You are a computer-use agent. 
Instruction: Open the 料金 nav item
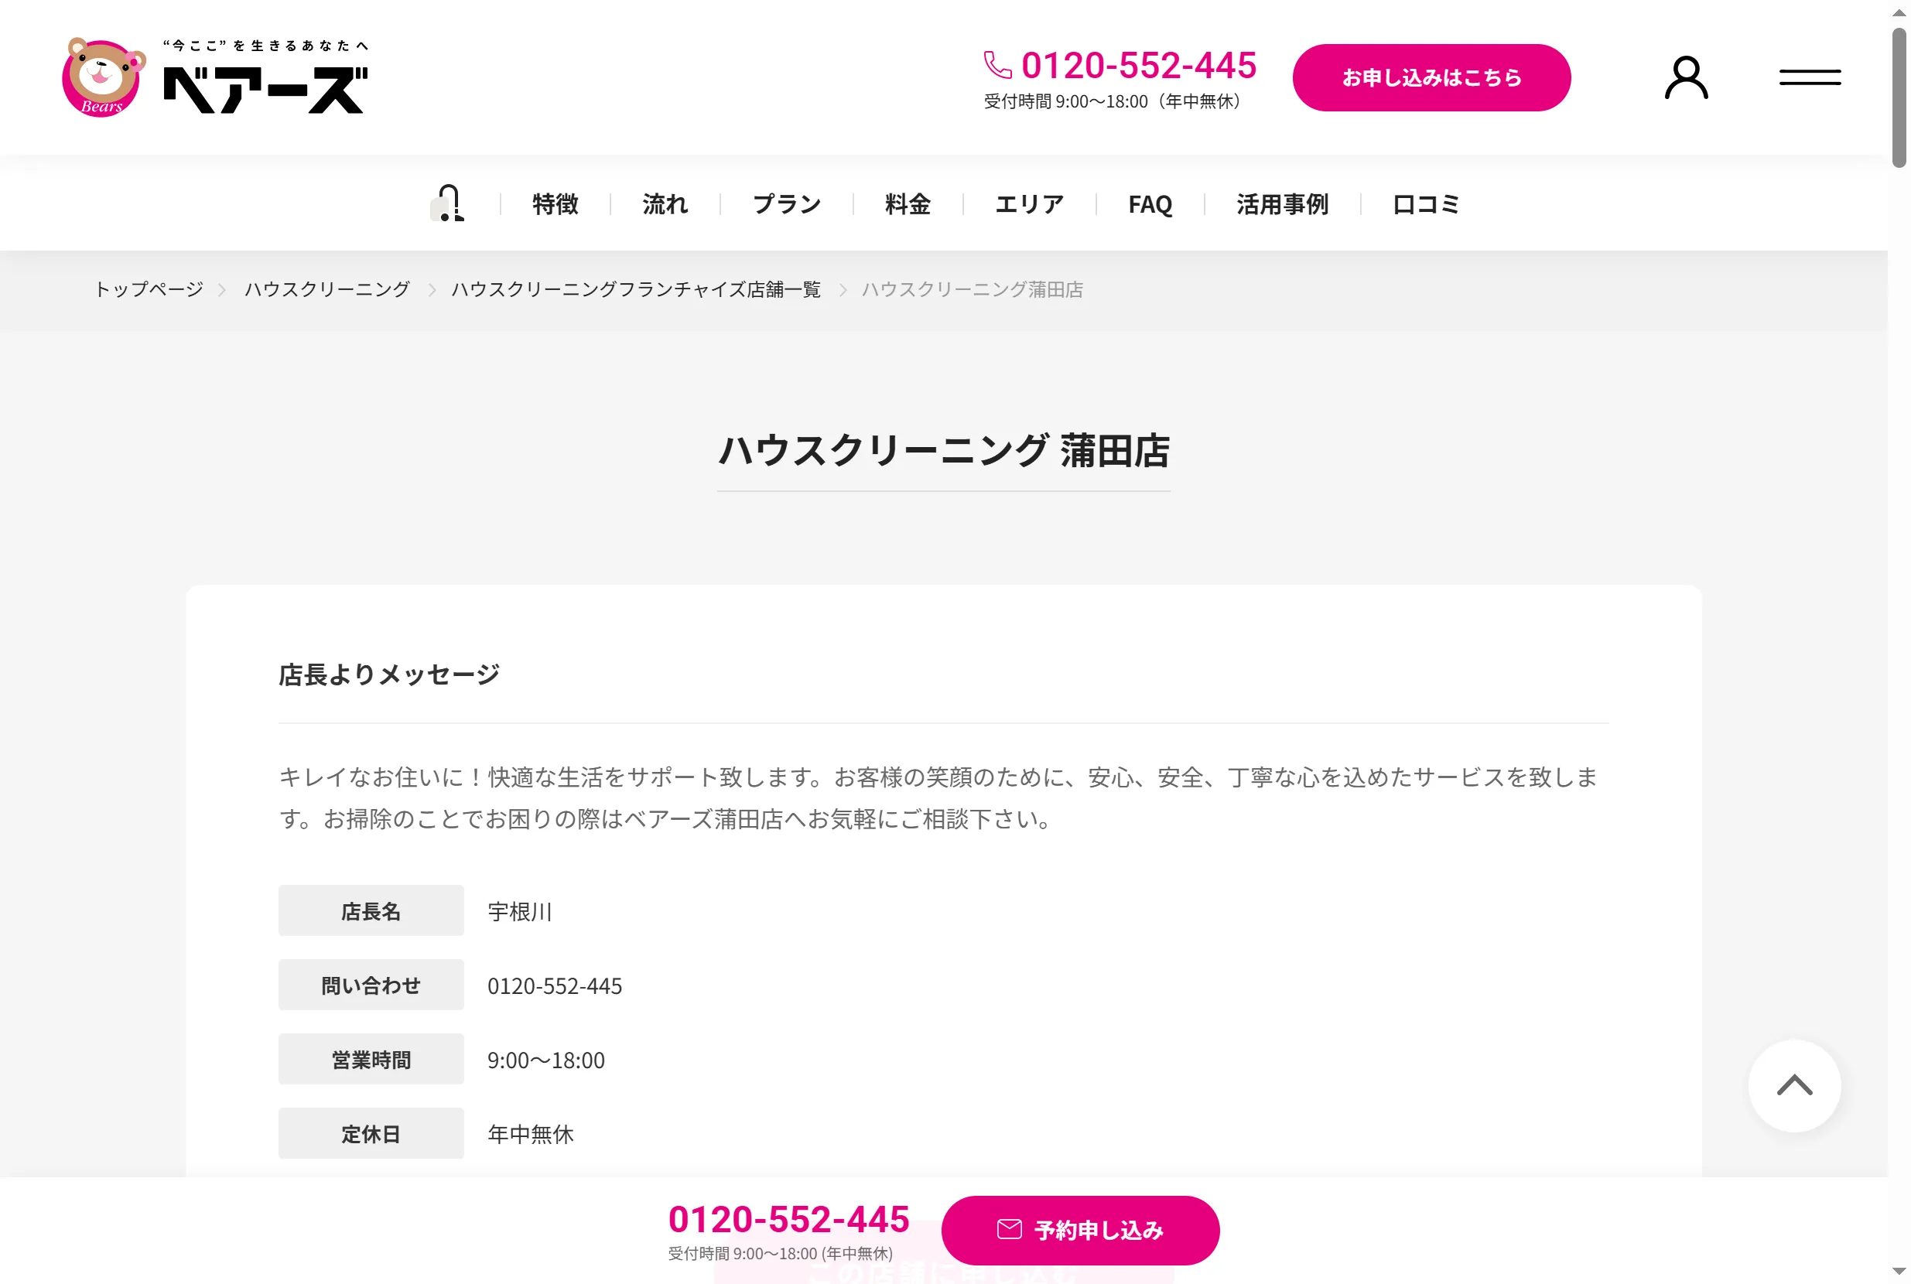[908, 204]
